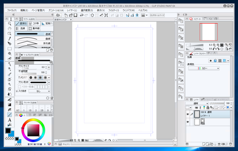Click the Snap to ruler toolbar icon

coord(128,15)
